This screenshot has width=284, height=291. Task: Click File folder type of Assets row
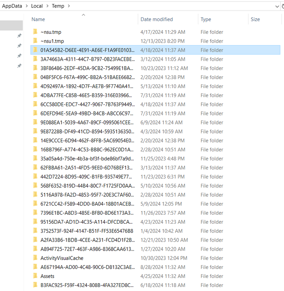point(212,276)
